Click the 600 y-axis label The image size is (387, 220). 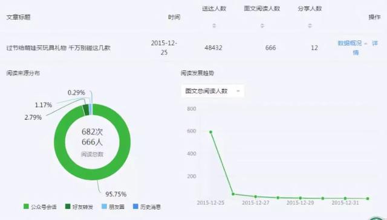(192, 131)
